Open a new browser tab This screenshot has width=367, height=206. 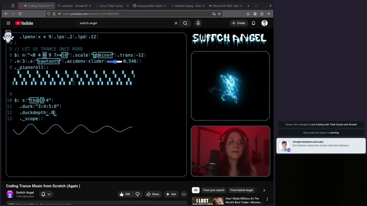[248, 6]
